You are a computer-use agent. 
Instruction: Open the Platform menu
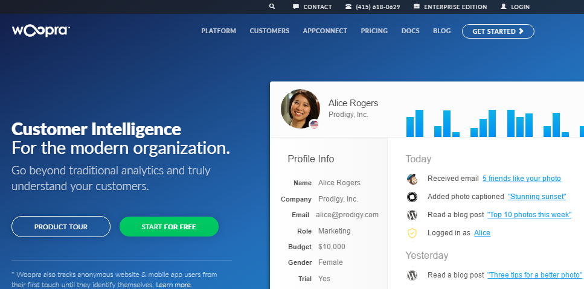(219, 31)
